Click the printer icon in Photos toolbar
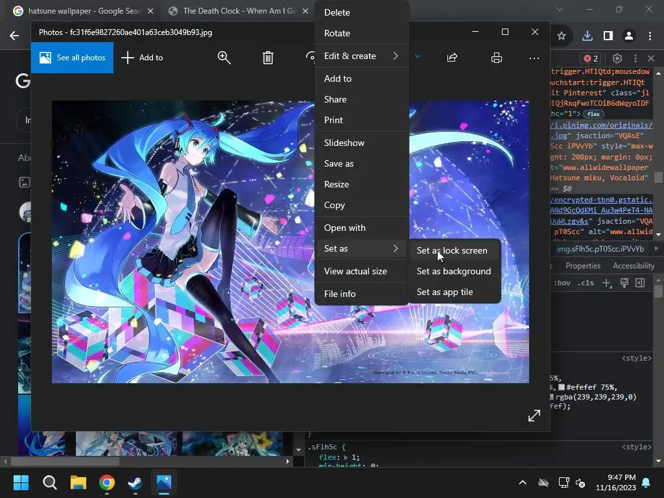Screen dimensions: 664x498 click(496, 58)
